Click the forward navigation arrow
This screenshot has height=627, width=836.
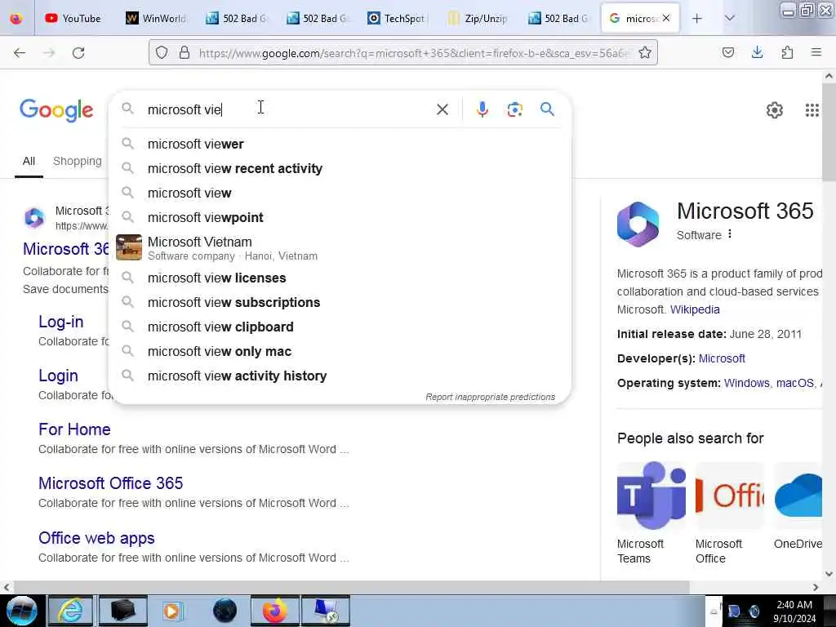49,53
